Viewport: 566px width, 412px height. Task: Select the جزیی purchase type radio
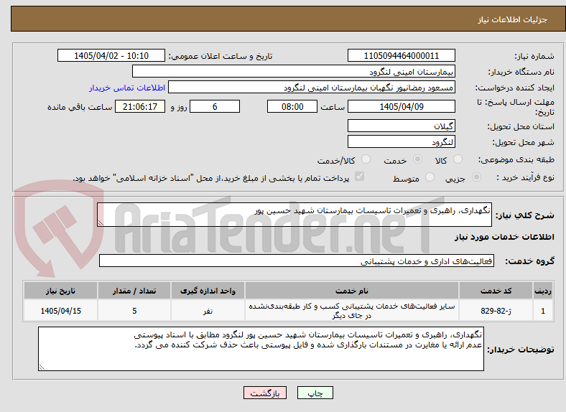click(x=476, y=177)
